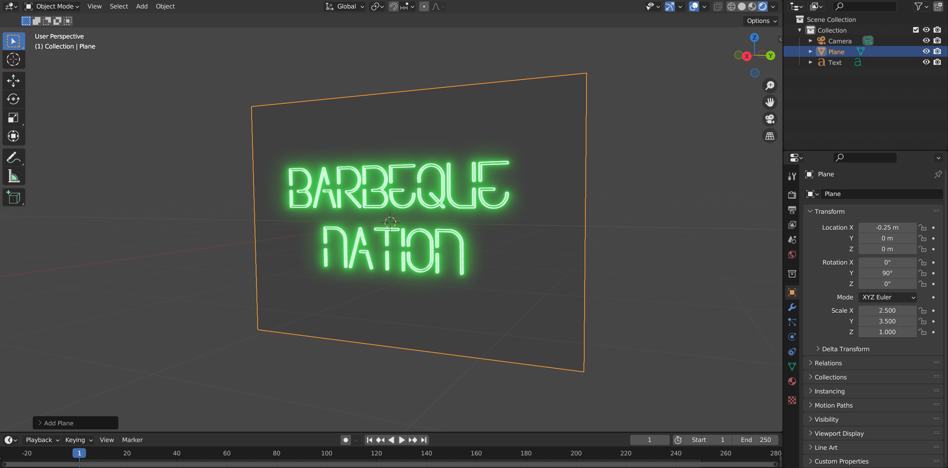The width and height of the screenshot is (948, 468).
Task: Open the Object Data properties tab
Action: [792, 366]
